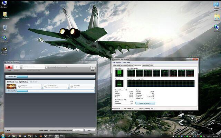Viewport: 221px width, 138px height.
Task: Click the Audio tracks speaker option
Action: [x=55, y=86]
